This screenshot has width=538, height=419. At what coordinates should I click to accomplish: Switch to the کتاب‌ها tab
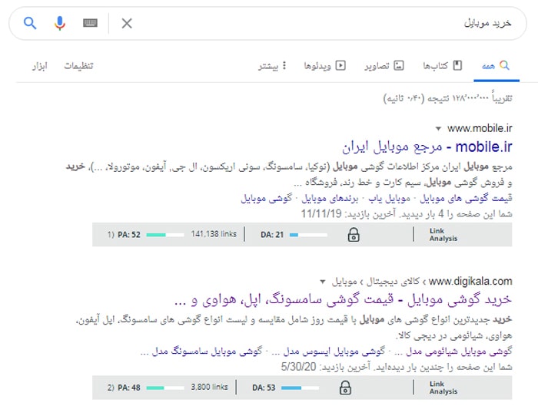pyautogui.click(x=442, y=65)
